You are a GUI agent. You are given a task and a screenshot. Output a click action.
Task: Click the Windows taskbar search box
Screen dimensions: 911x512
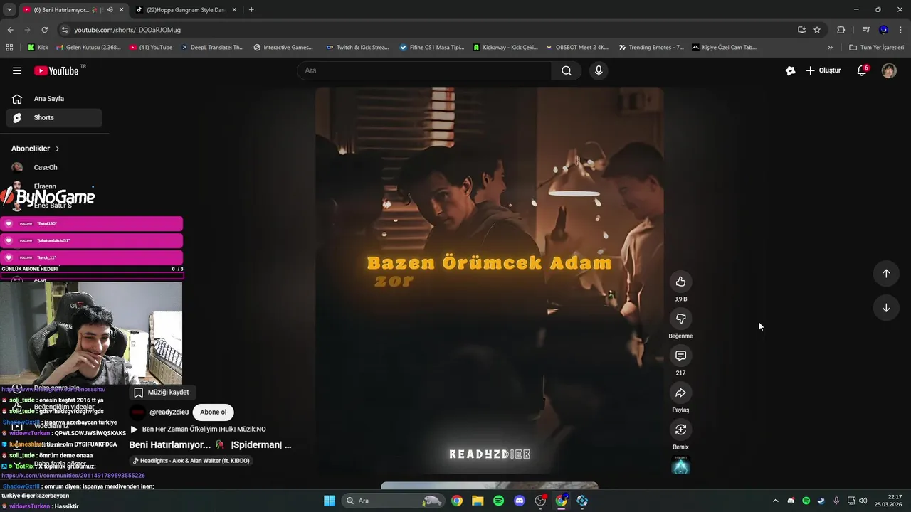pyautogui.click(x=393, y=501)
